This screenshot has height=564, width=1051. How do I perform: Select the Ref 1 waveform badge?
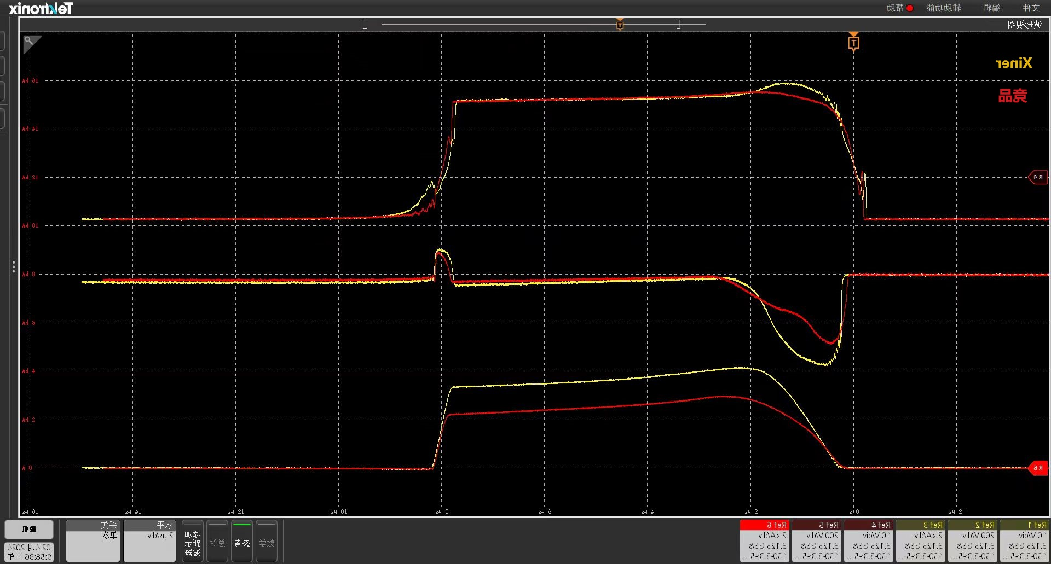1024,540
